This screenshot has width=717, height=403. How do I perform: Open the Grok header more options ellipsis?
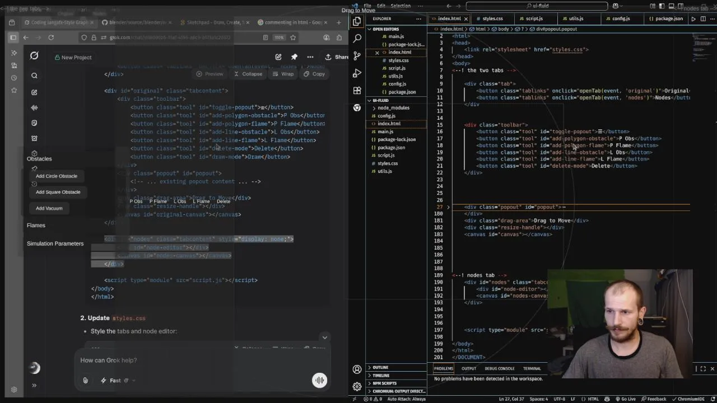point(310,57)
